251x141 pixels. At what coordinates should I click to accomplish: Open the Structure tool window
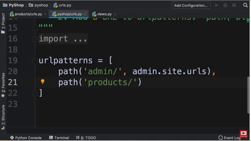coord(3,117)
